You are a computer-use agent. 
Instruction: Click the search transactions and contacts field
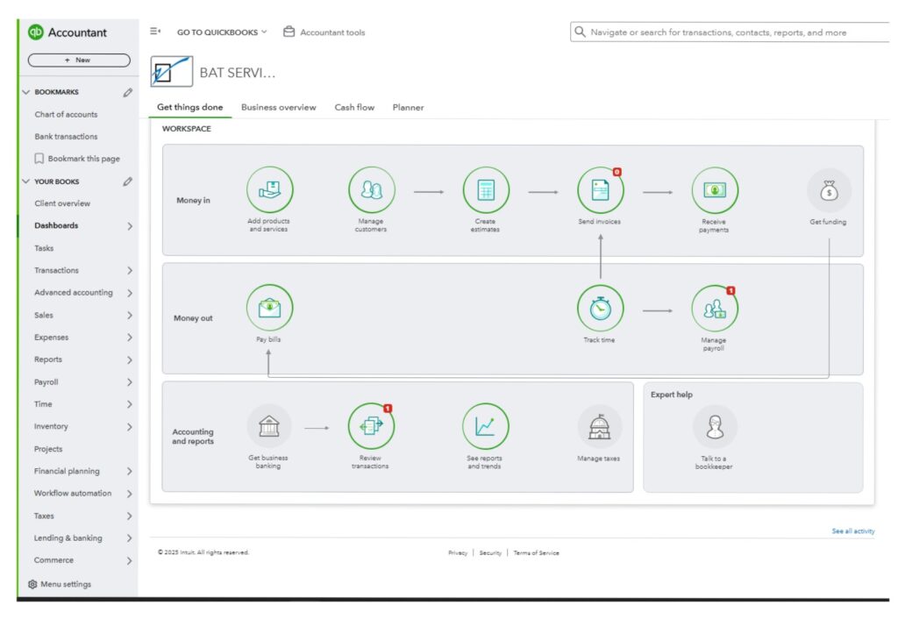[x=728, y=32]
